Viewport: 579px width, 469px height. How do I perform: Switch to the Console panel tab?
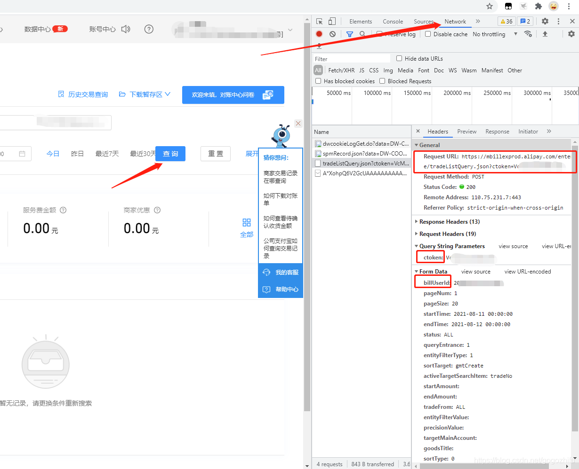pyautogui.click(x=393, y=21)
